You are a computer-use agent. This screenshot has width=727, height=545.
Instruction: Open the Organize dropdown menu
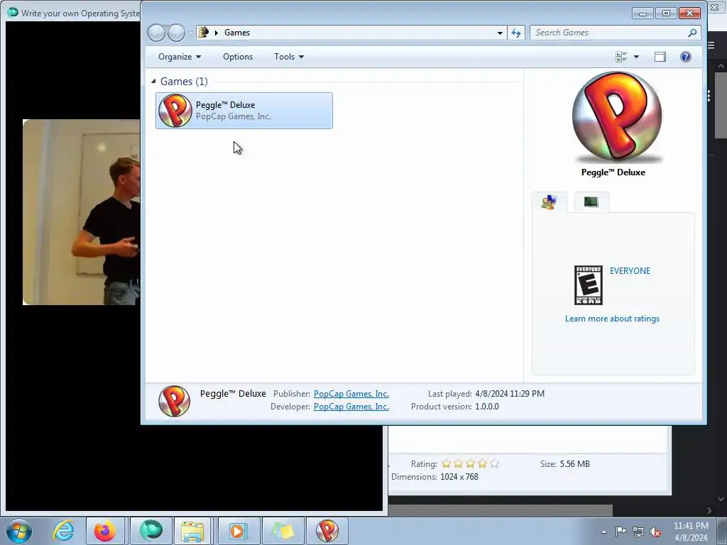click(x=180, y=57)
